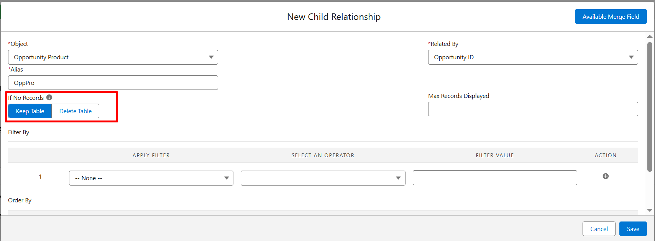Click the Filter By section label

(x=19, y=132)
